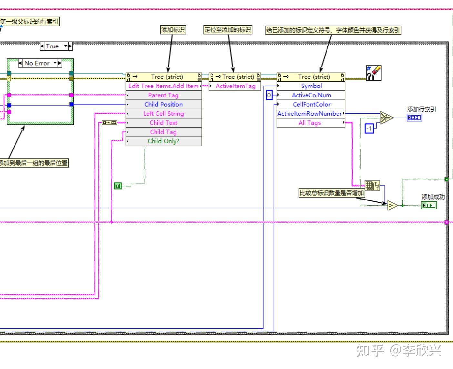Open the True case selector dropdown
The height and width of the screenshot is (369, 453).
point(66,46)
